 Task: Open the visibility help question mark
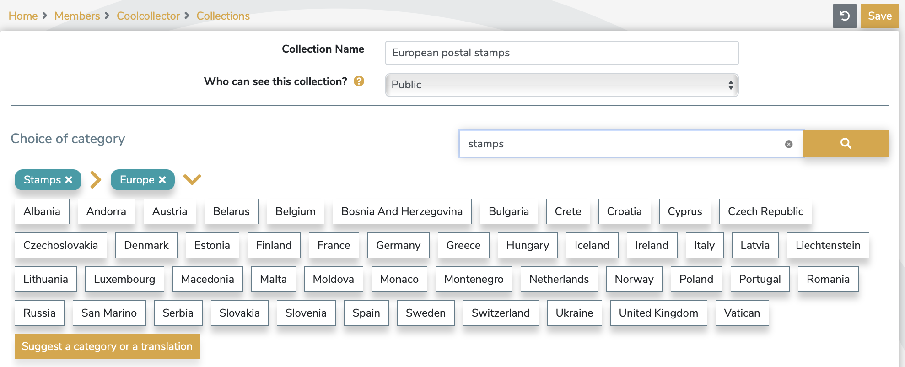coord(359,81)
